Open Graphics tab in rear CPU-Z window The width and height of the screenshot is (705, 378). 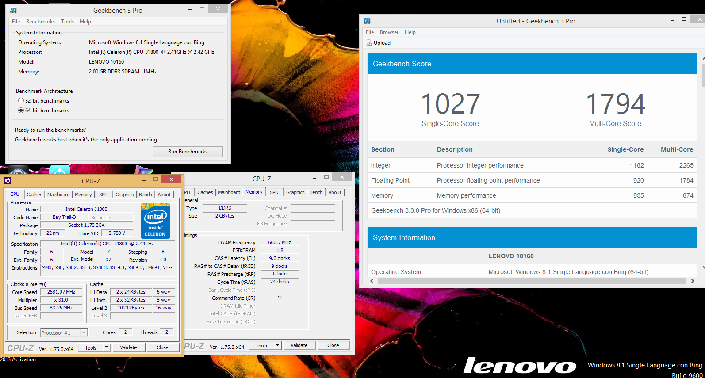coord(295,192)
